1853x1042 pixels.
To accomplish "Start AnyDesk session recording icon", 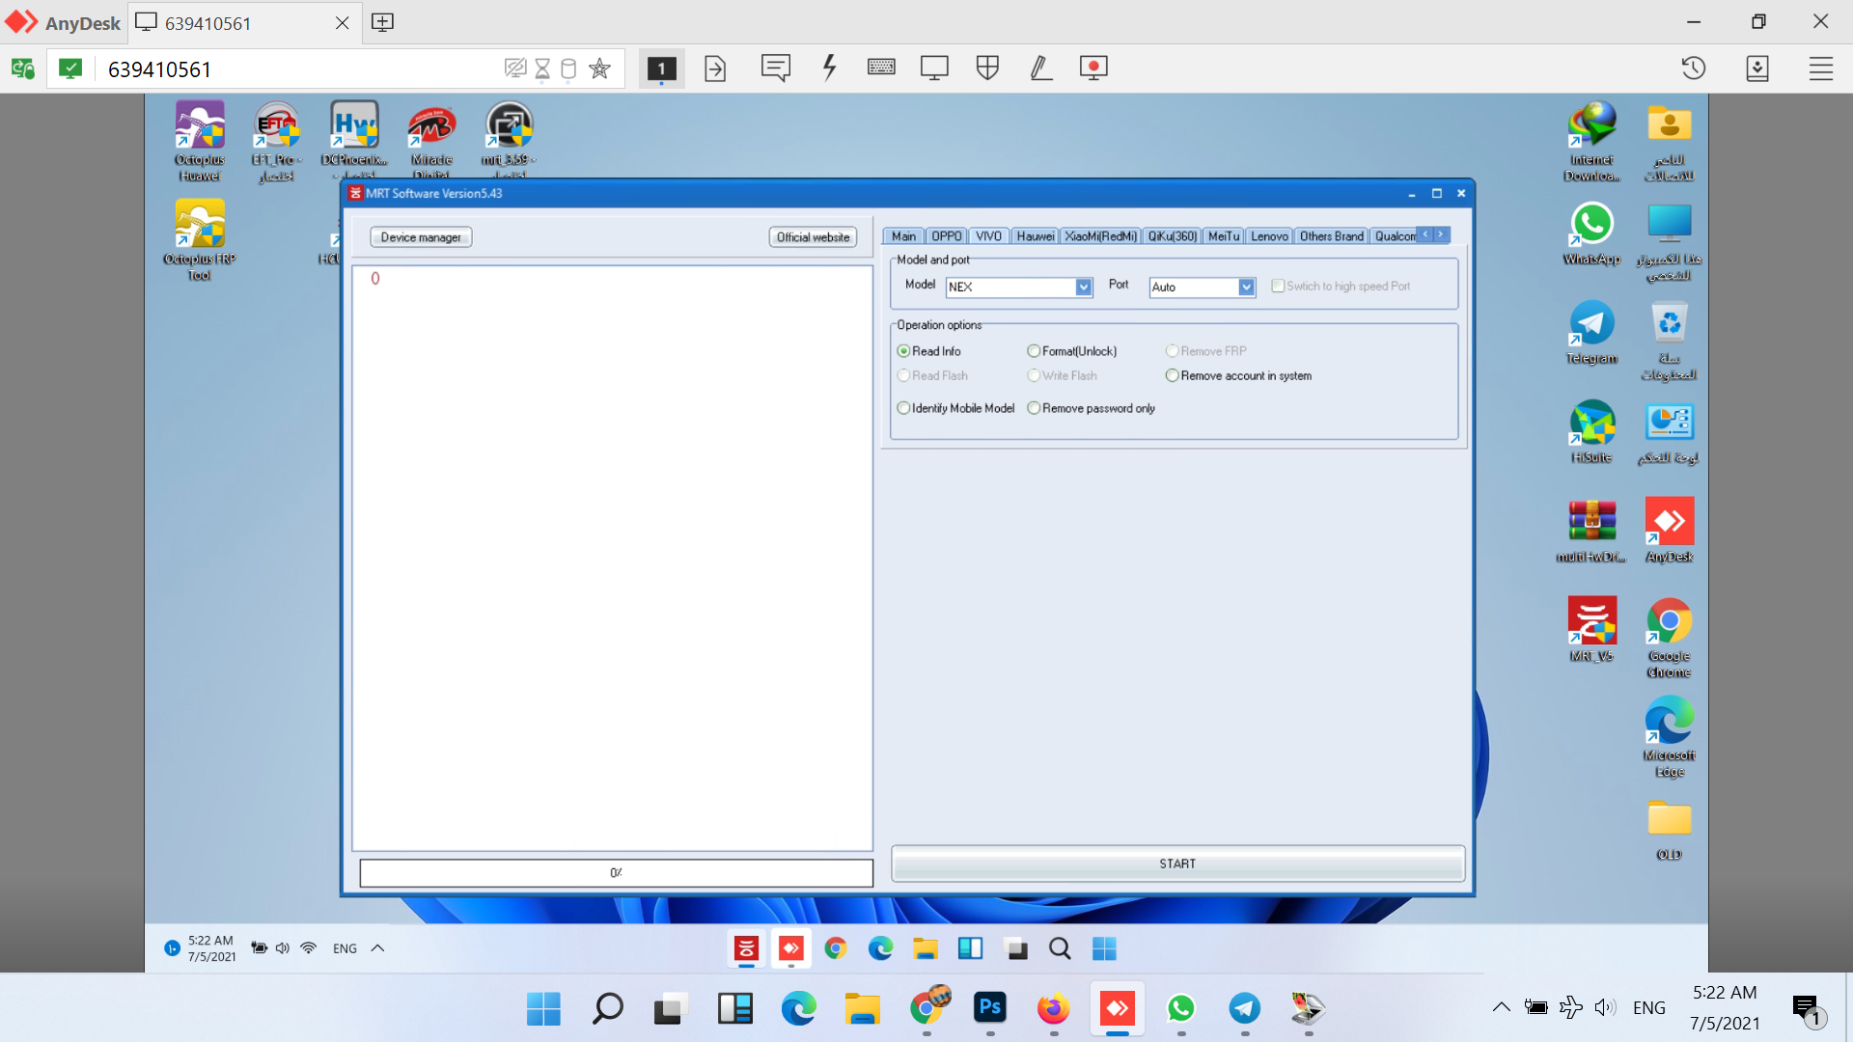I will [x=1093, y=68].
